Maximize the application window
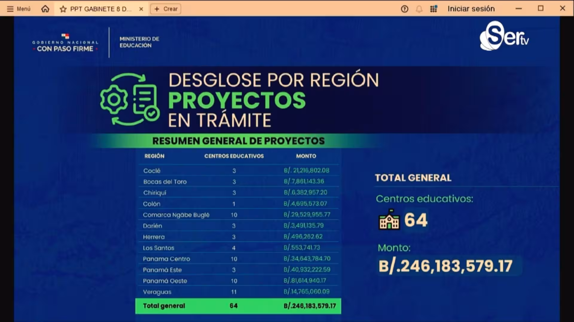Viewport: 574px width, 322px height. (x=541, y=9)
